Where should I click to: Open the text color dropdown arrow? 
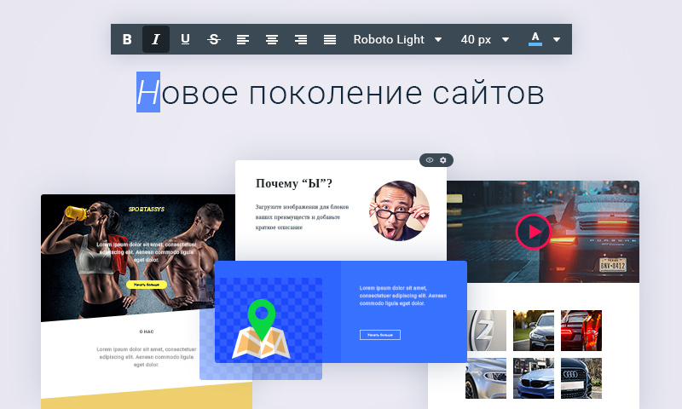(x=557, y=39)
